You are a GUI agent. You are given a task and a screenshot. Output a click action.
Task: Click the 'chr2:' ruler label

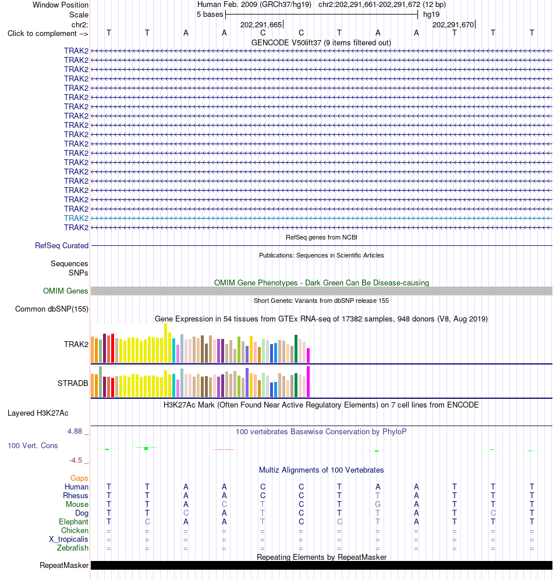coord(80,25)
